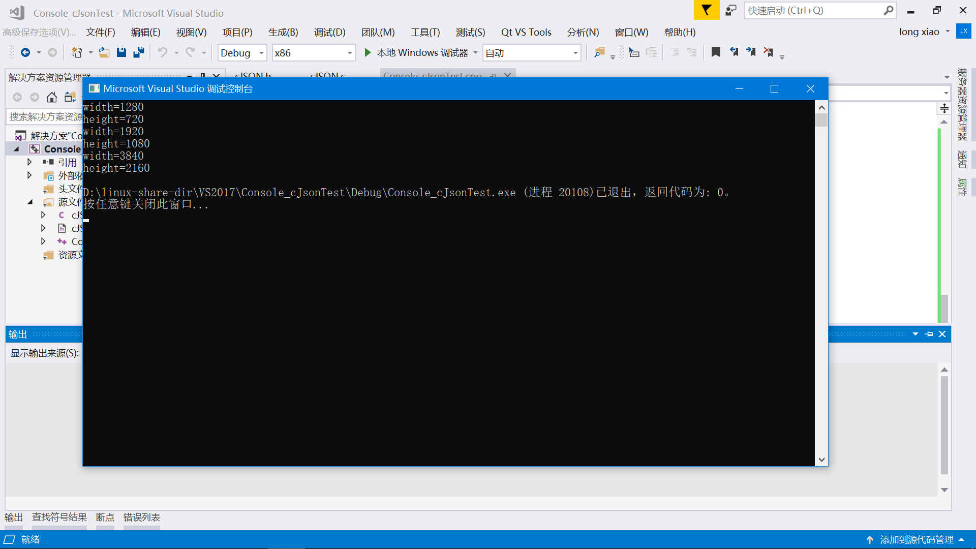Toggle auto-hide pin on the output panel
Screen dimensions: 976x549
click(x=929, y=334)
